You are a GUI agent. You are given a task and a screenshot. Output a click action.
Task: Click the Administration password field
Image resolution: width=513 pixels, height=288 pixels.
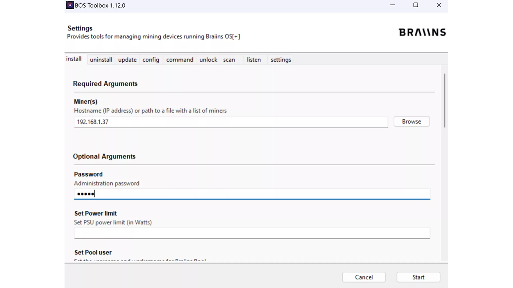[252, 194]
